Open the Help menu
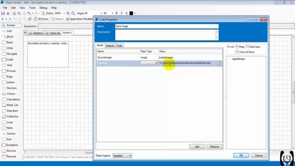 [x=54, y=8]
